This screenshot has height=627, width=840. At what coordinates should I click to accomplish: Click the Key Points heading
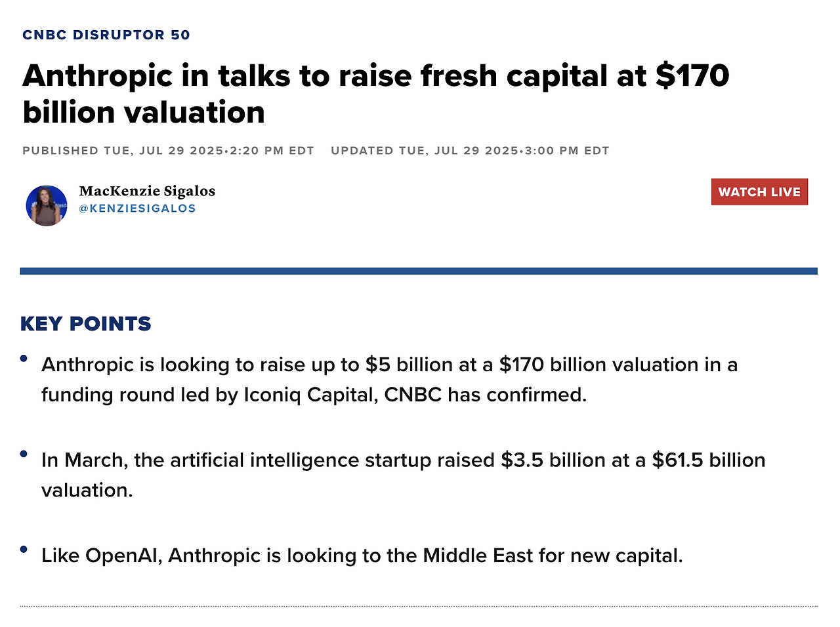point(86,323)
